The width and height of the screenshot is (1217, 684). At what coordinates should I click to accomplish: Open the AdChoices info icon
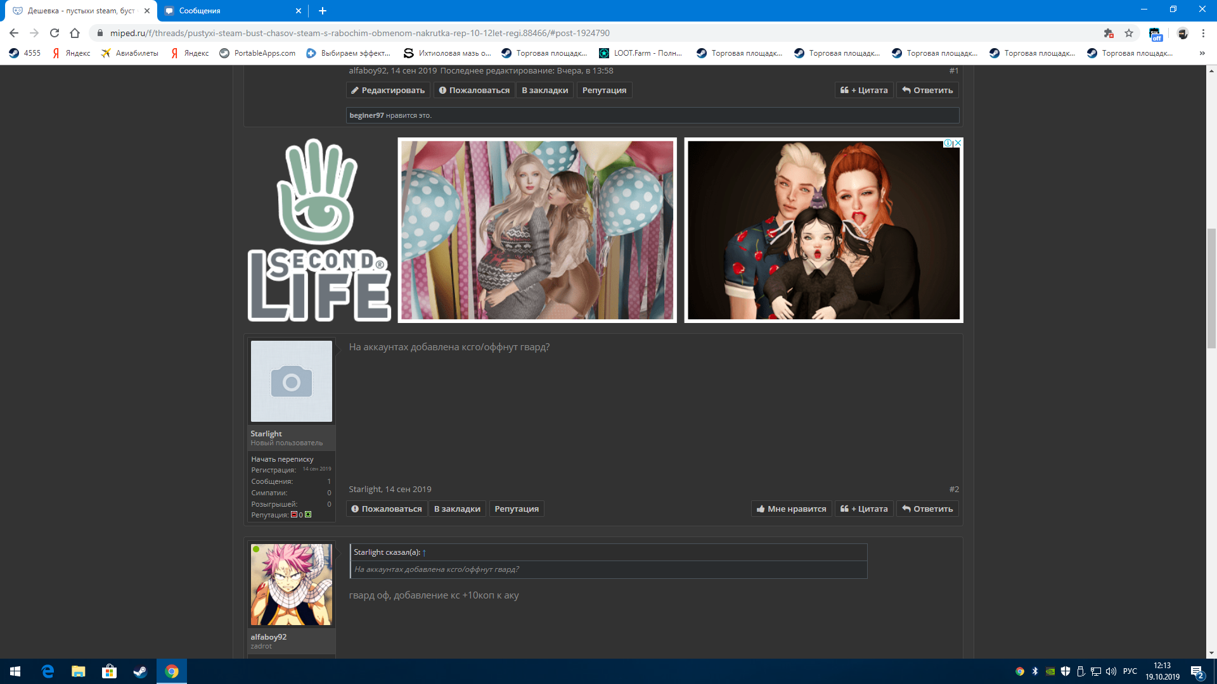tap(948, 143)
